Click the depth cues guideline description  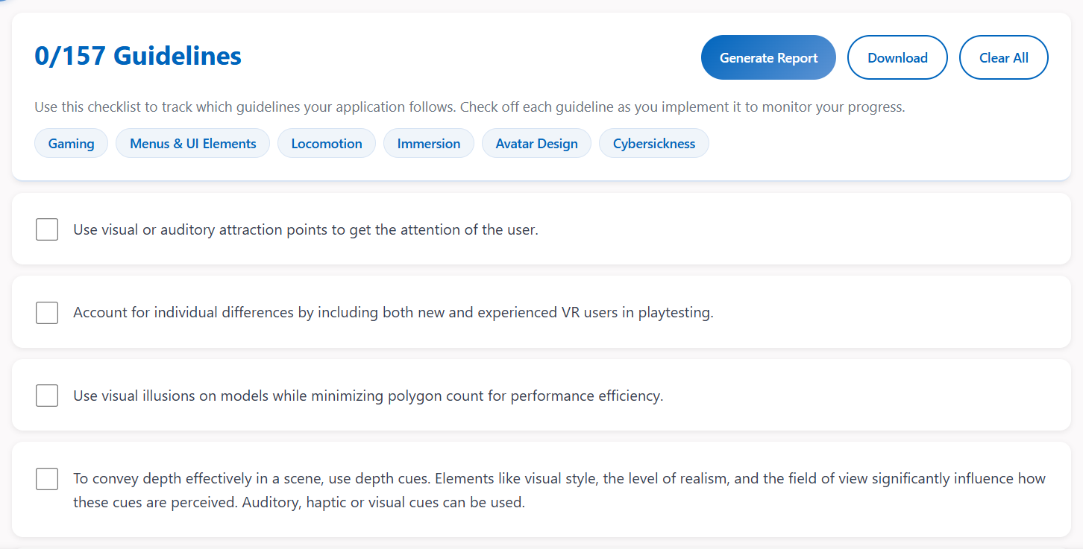pos(559,490)
